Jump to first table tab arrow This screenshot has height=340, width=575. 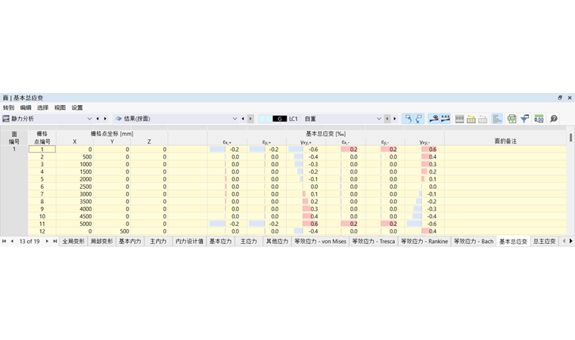[4, 241]
